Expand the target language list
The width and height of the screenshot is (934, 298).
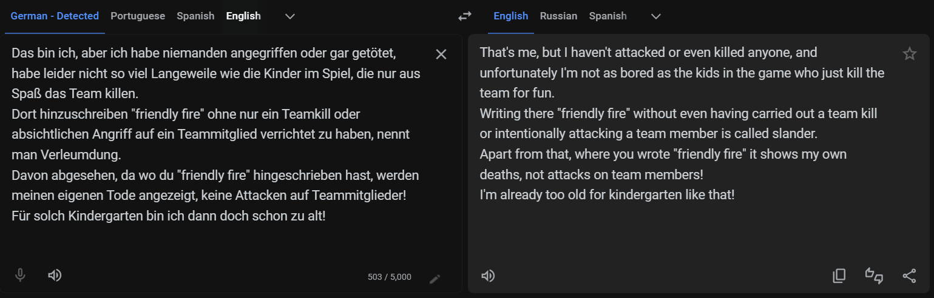pos(655,16)
